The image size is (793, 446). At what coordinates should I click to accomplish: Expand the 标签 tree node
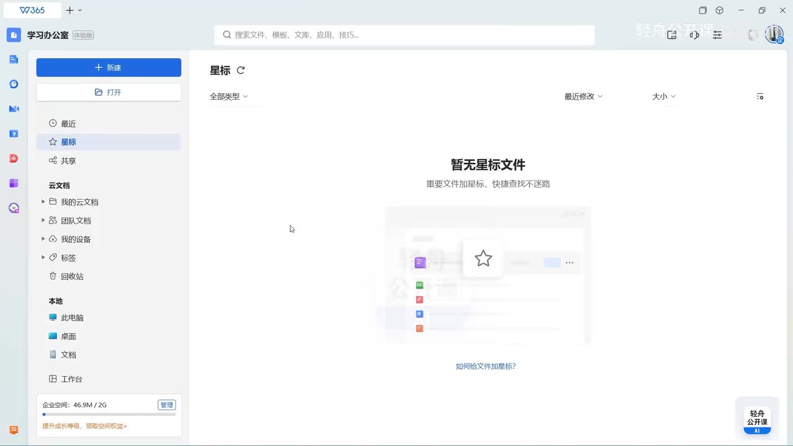click(43, 258)
